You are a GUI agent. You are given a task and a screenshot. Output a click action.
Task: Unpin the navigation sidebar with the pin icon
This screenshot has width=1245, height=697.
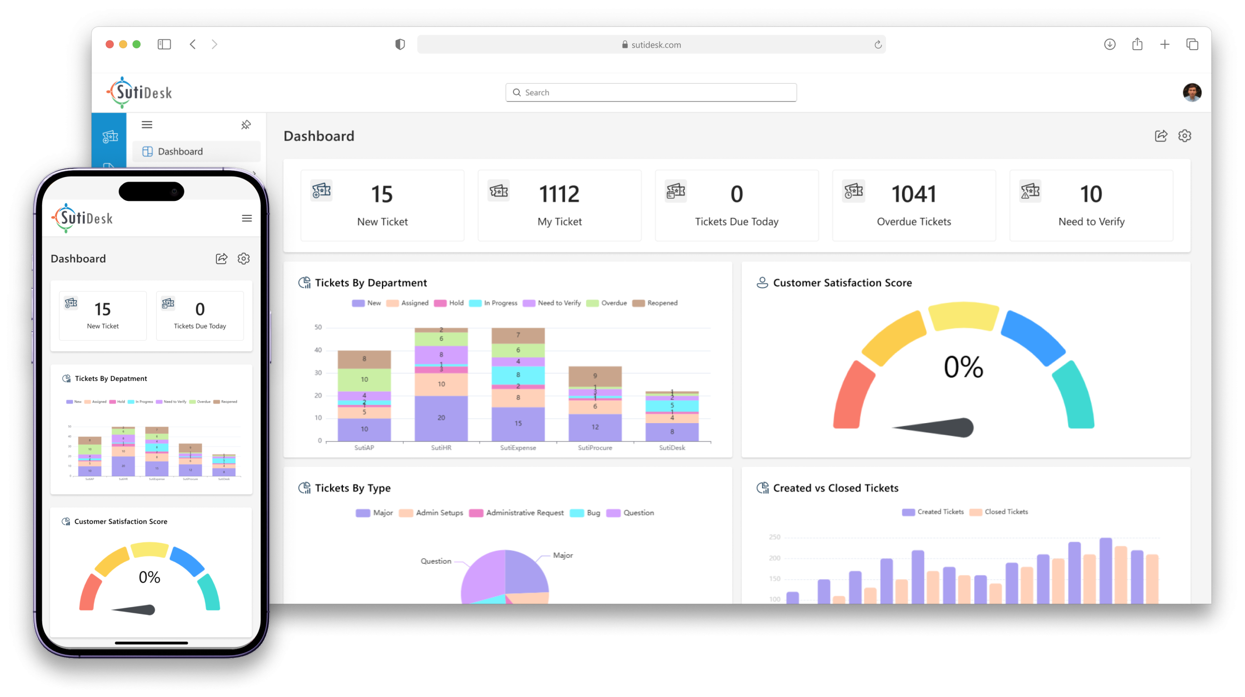(x=246, y=125)
